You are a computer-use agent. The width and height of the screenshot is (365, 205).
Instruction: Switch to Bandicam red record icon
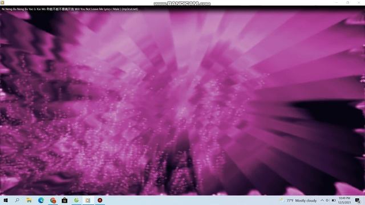[x=100, y=200]
